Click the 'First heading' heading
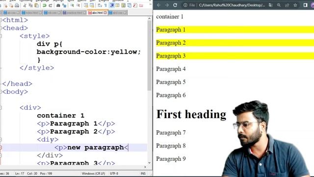This screenshot has width=314, height=177. coord(191,115)
